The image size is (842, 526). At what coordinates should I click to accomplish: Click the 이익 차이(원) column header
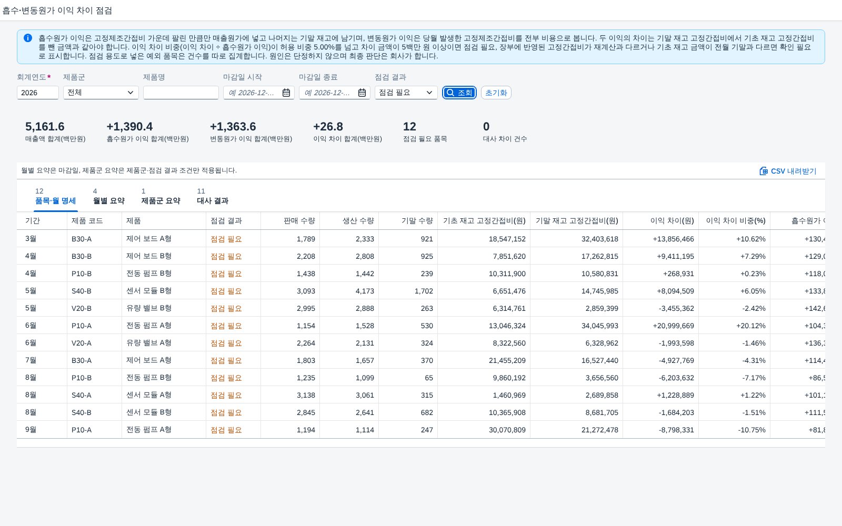pyautogui.click(x=661, y=221)
